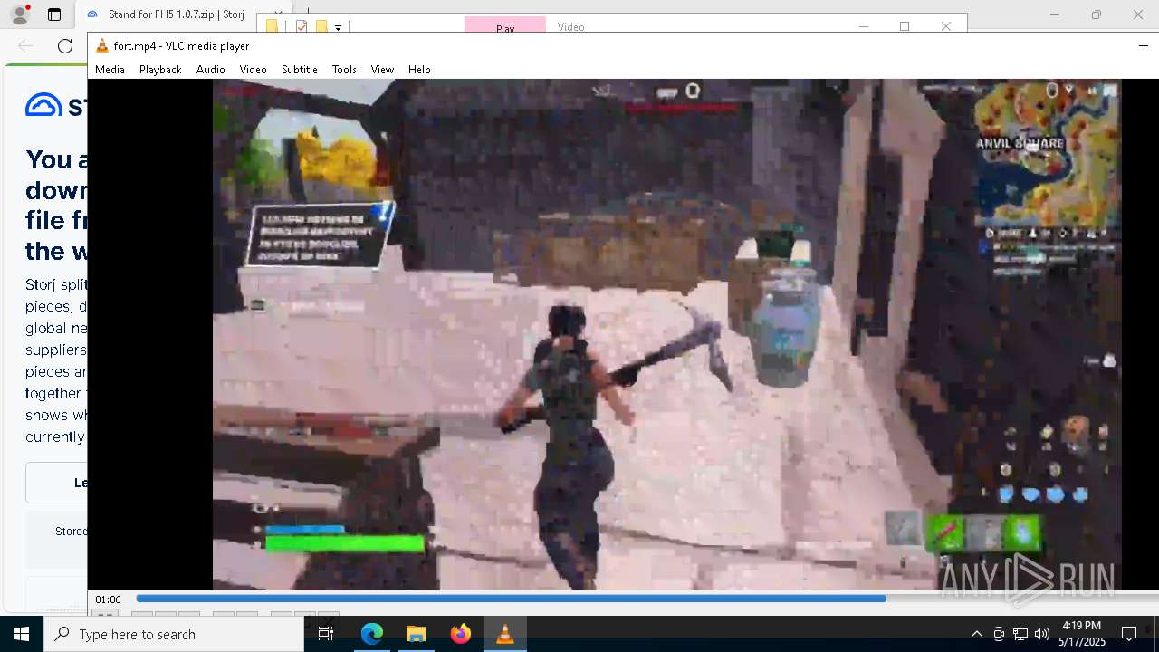This screenshot has height=652, width=1159.
Task: Click the Explorer New Folder quick-access icon
Action: coord(321,26)
